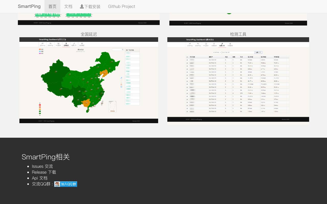The image size is (327, 204).
Task: Open the 文档 nav item
Action: (x=68, y=6)
